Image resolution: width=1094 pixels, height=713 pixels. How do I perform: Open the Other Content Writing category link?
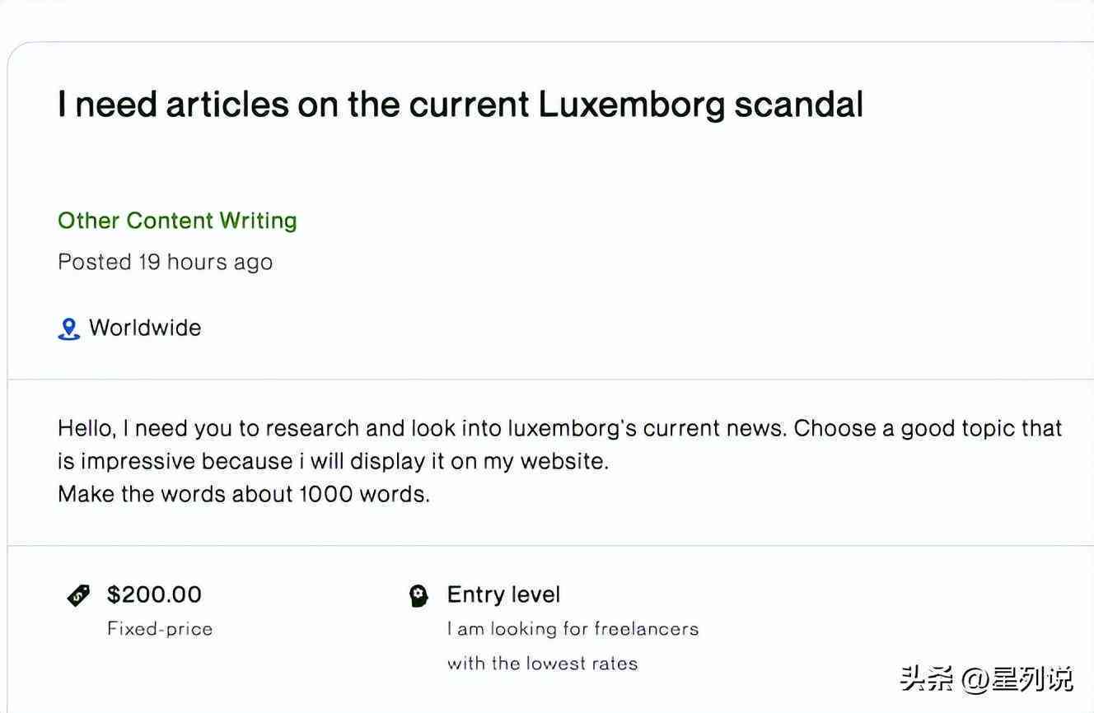coord(177,221)
